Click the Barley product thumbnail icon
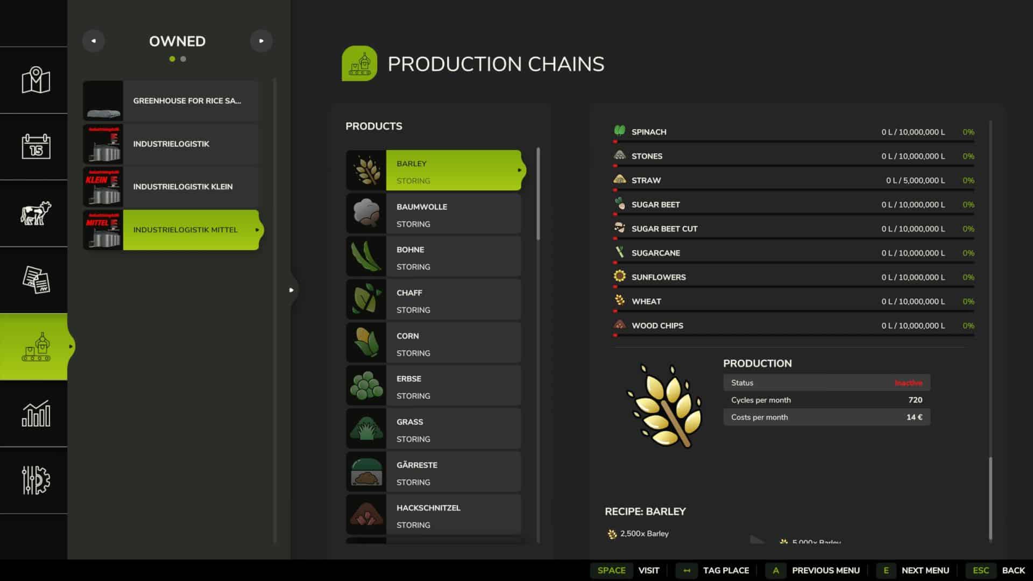The width and height of the screenshot is (1033, 581). 366,170
